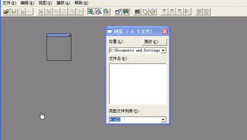Image resolution: width=247 pixels, height=140 pixels.
Task: Click the save-as icon with two disks
Action: click(22, 12)
